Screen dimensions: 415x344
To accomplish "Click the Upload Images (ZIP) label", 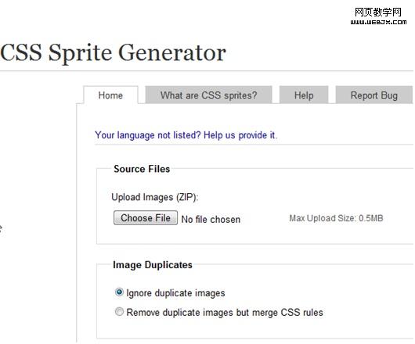I will 155,197.
